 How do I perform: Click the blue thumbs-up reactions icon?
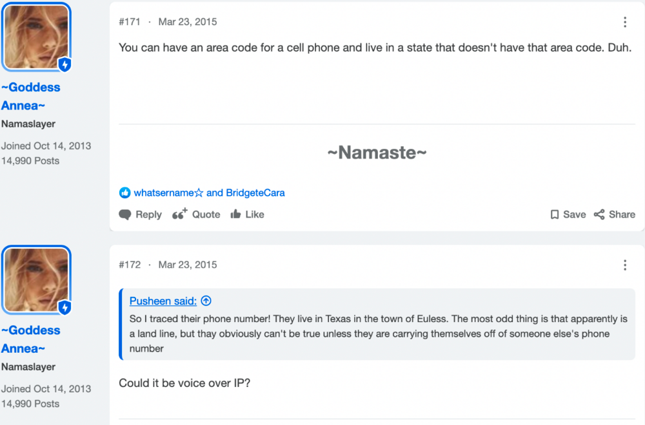pyautogui.click(x=124, y=193)
